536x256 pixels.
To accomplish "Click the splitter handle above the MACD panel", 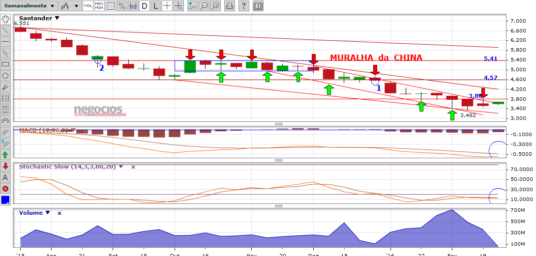I will point(279,124).
